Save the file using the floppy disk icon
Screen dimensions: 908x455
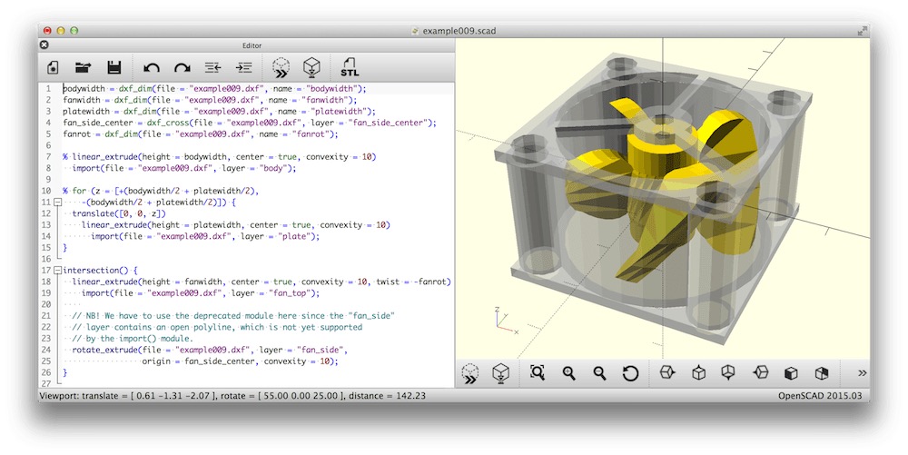coord(114,68)
